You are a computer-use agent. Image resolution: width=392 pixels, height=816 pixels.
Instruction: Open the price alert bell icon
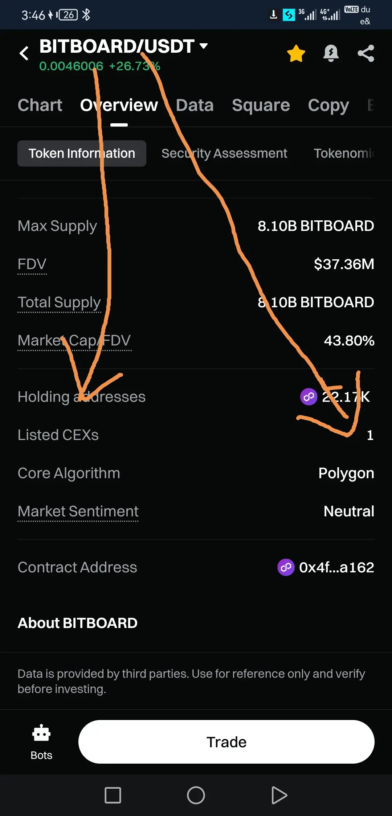(331, 53)
